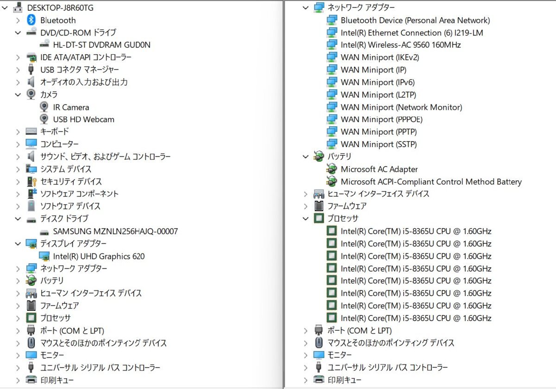Click the セキュリティ デバイス key icon
The width and height of the screenshot is (556, 389).
(x=31, y=181)
